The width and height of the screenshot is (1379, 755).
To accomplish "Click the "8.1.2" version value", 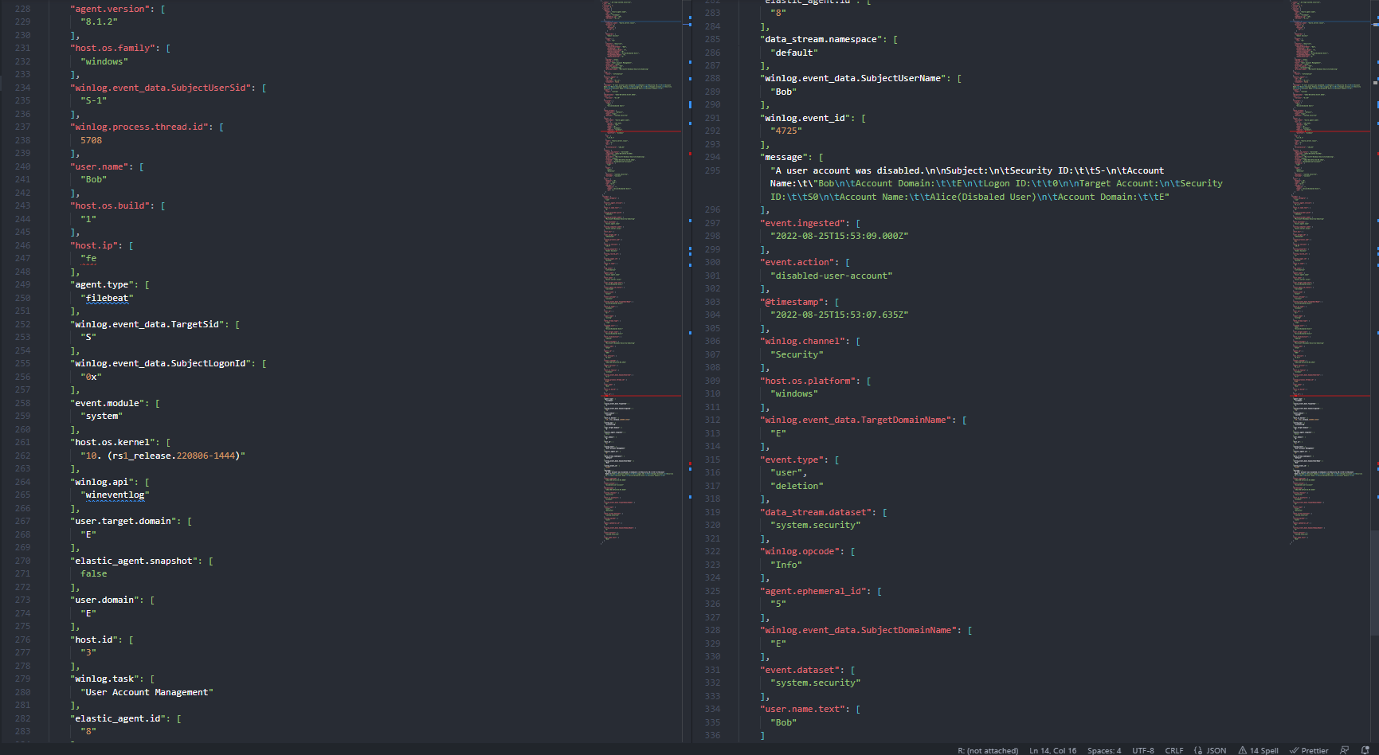I will (99, 22).
